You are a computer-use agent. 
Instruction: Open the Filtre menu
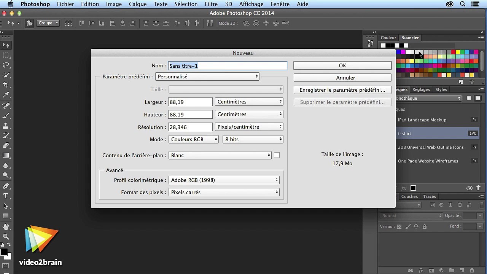211,4
